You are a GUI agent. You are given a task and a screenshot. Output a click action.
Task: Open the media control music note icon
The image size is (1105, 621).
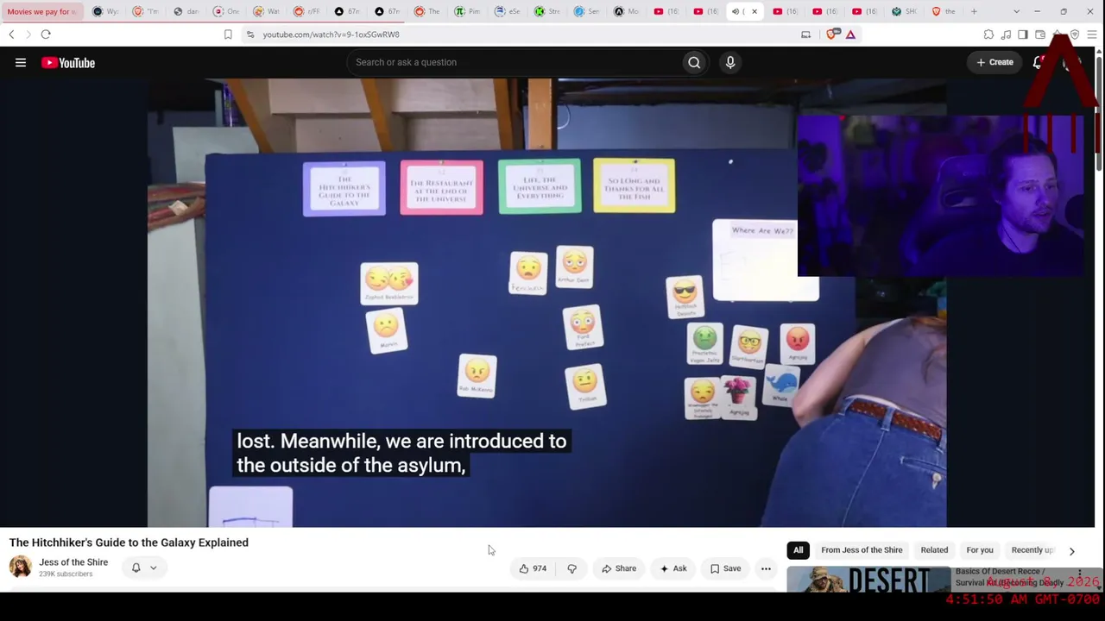pyautogui.click(x=1006, y=34)
